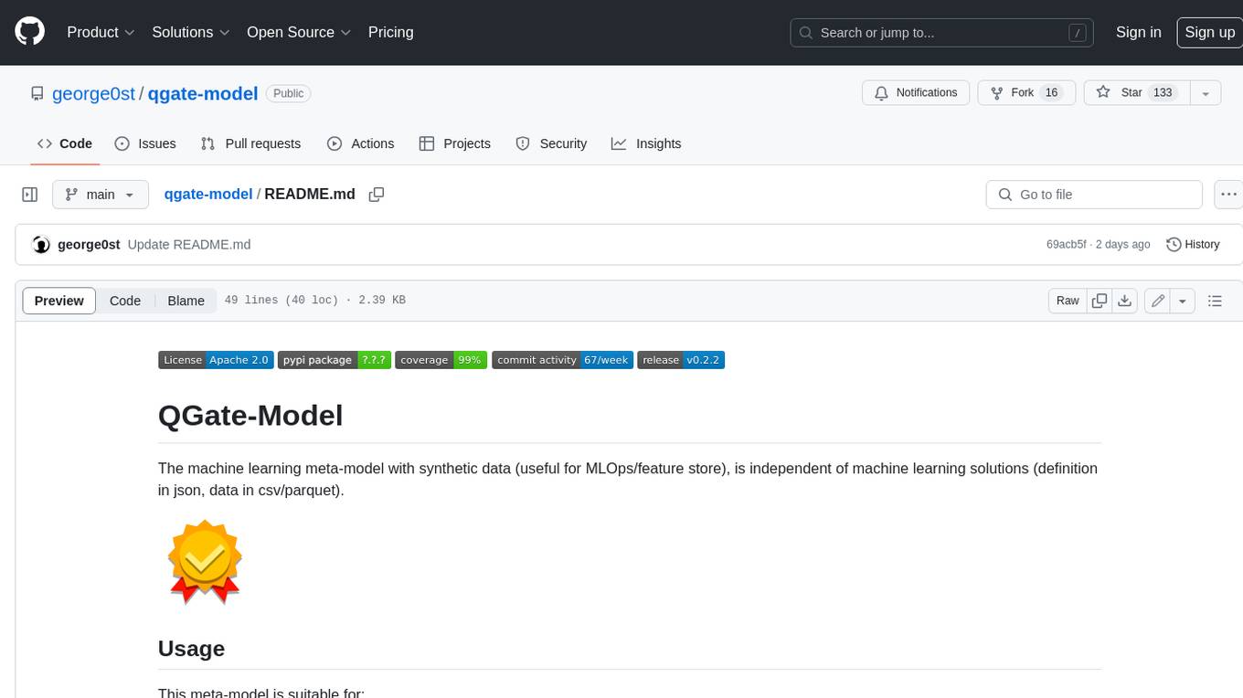Click the pypi package badge

(x=335, y=360)
